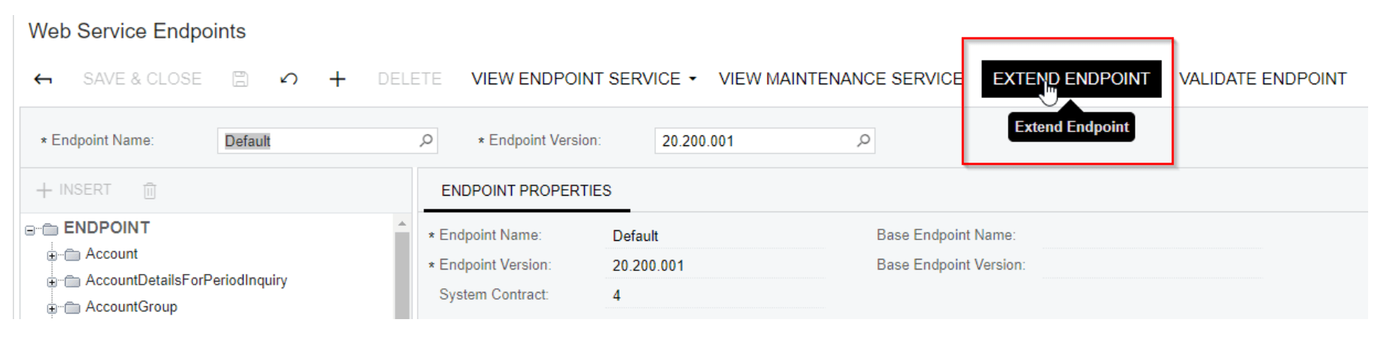Click the trash delete icon in tree panel
This screenshot has height=353, width=1390.
[x=150, y=190]
